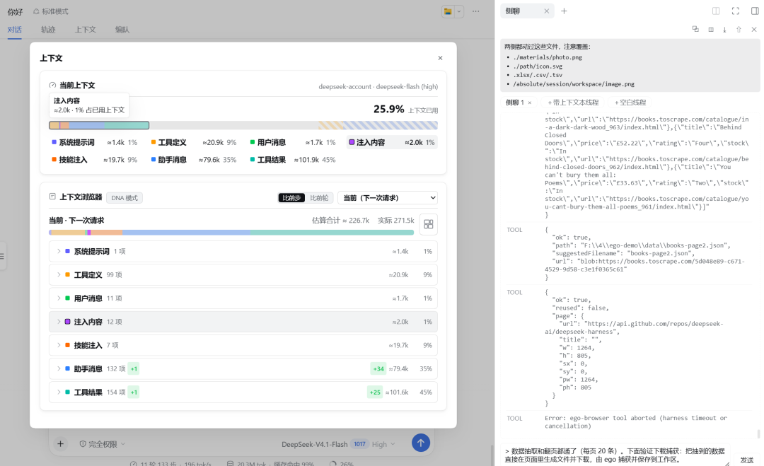
Task: Close the 上下文 context dialog
Action: [x=440, y=58]
